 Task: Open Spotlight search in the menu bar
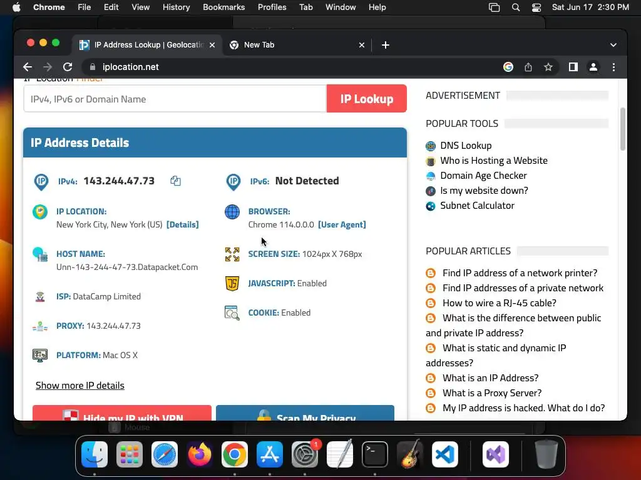(x=516, y=7)
